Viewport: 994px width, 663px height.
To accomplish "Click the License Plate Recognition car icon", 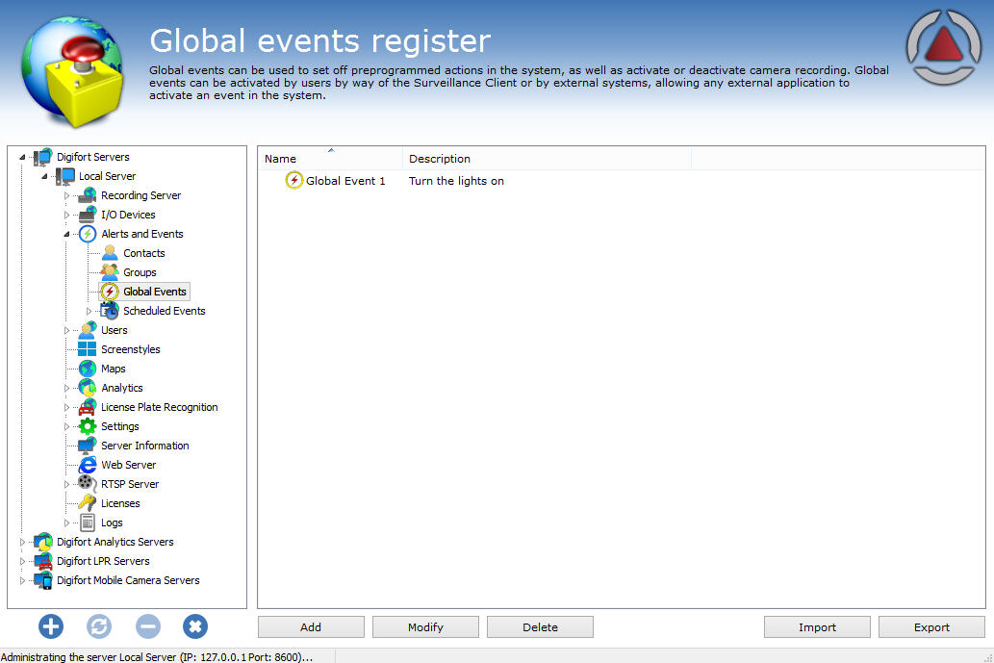I will (88, 407).
